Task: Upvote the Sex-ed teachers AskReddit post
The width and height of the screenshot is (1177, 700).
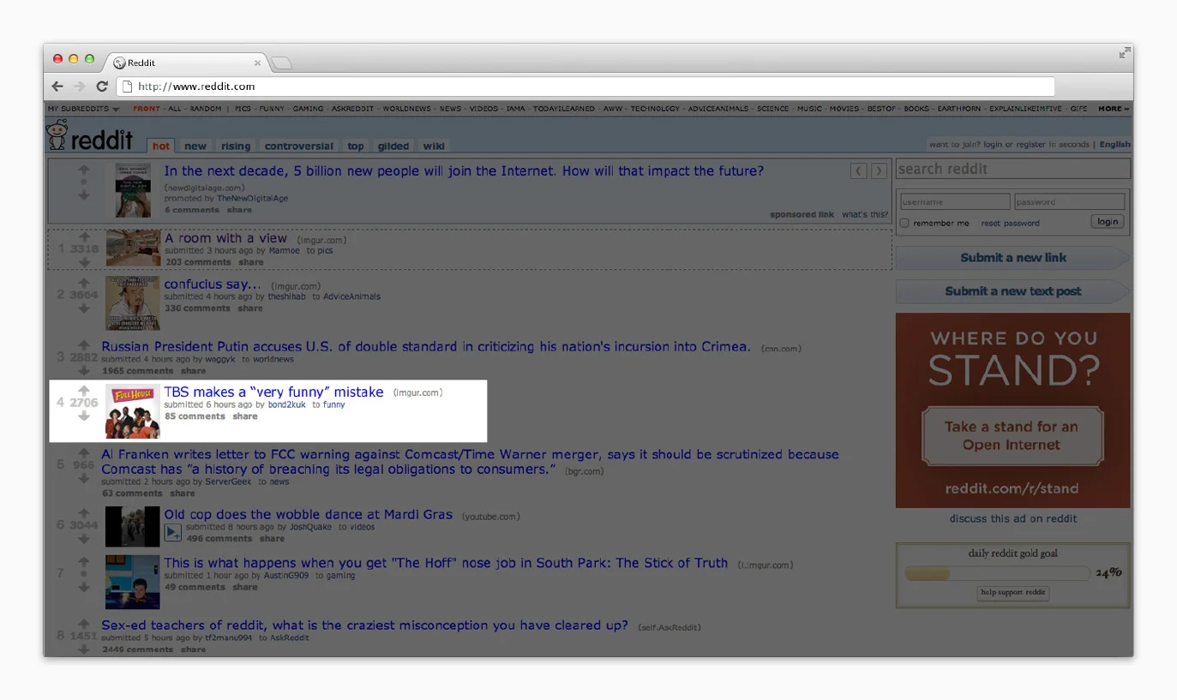Action: click(84, 624)
